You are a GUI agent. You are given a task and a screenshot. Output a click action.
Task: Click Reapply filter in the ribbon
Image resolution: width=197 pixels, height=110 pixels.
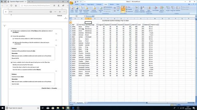(129, 9)
